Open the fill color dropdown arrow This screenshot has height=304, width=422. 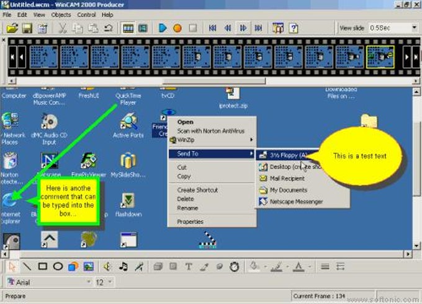coord(266,267)
